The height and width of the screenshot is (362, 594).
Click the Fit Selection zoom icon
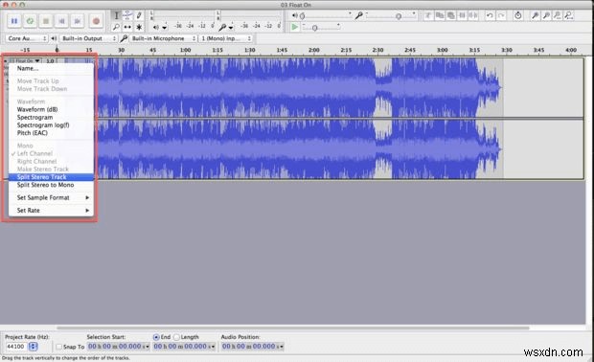coord(558,15)
